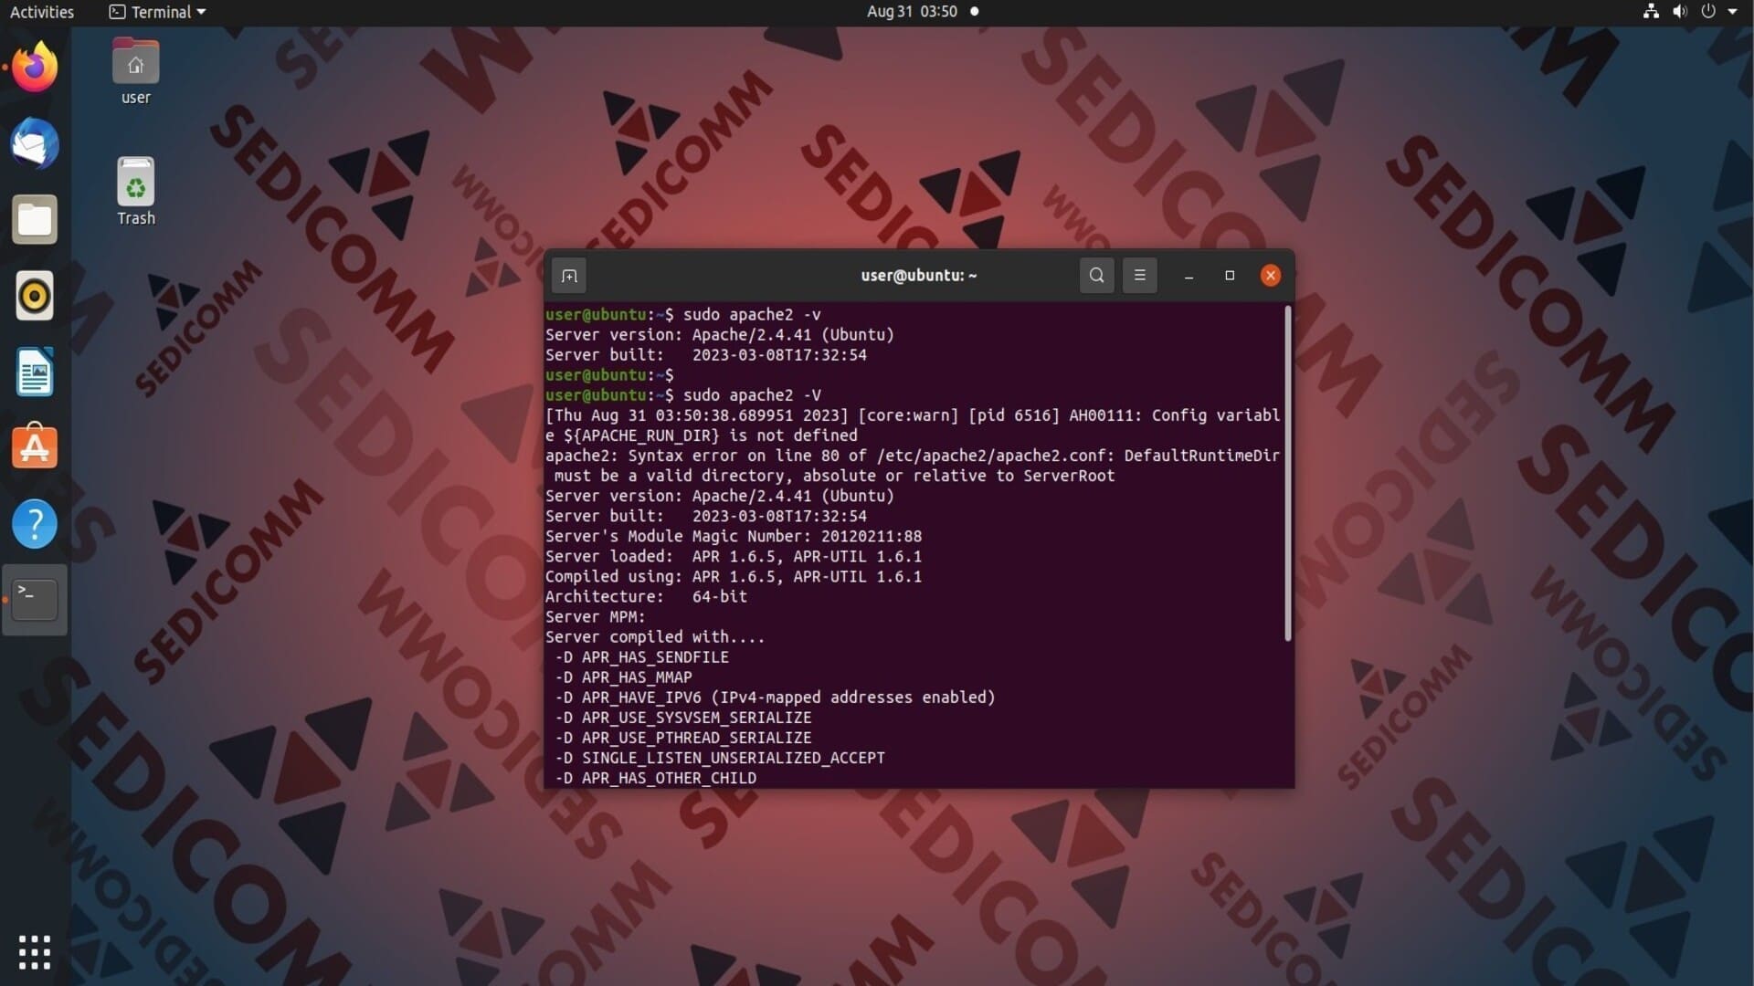
Task: Click the 'Server MPM:' line
Action: (x=595, y=616)
